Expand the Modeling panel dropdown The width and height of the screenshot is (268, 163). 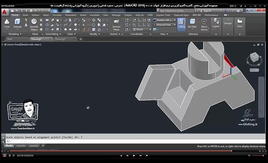point(15,34)
